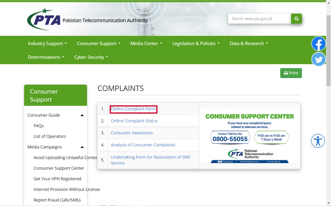Click the PTA logo in the header

pyautogui.click(x=44, y=19)
